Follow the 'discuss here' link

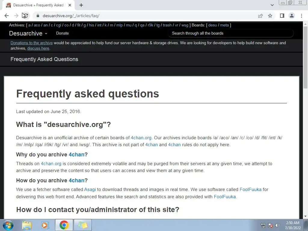point(38,48)
